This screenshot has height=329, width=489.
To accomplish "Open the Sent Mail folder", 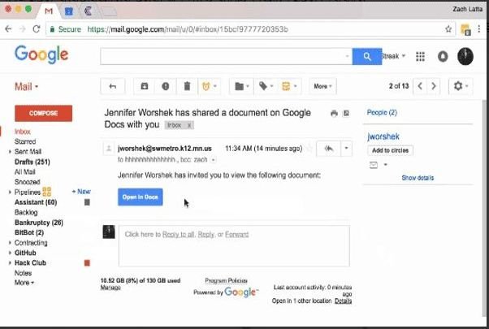I will [x=28, y=152].
